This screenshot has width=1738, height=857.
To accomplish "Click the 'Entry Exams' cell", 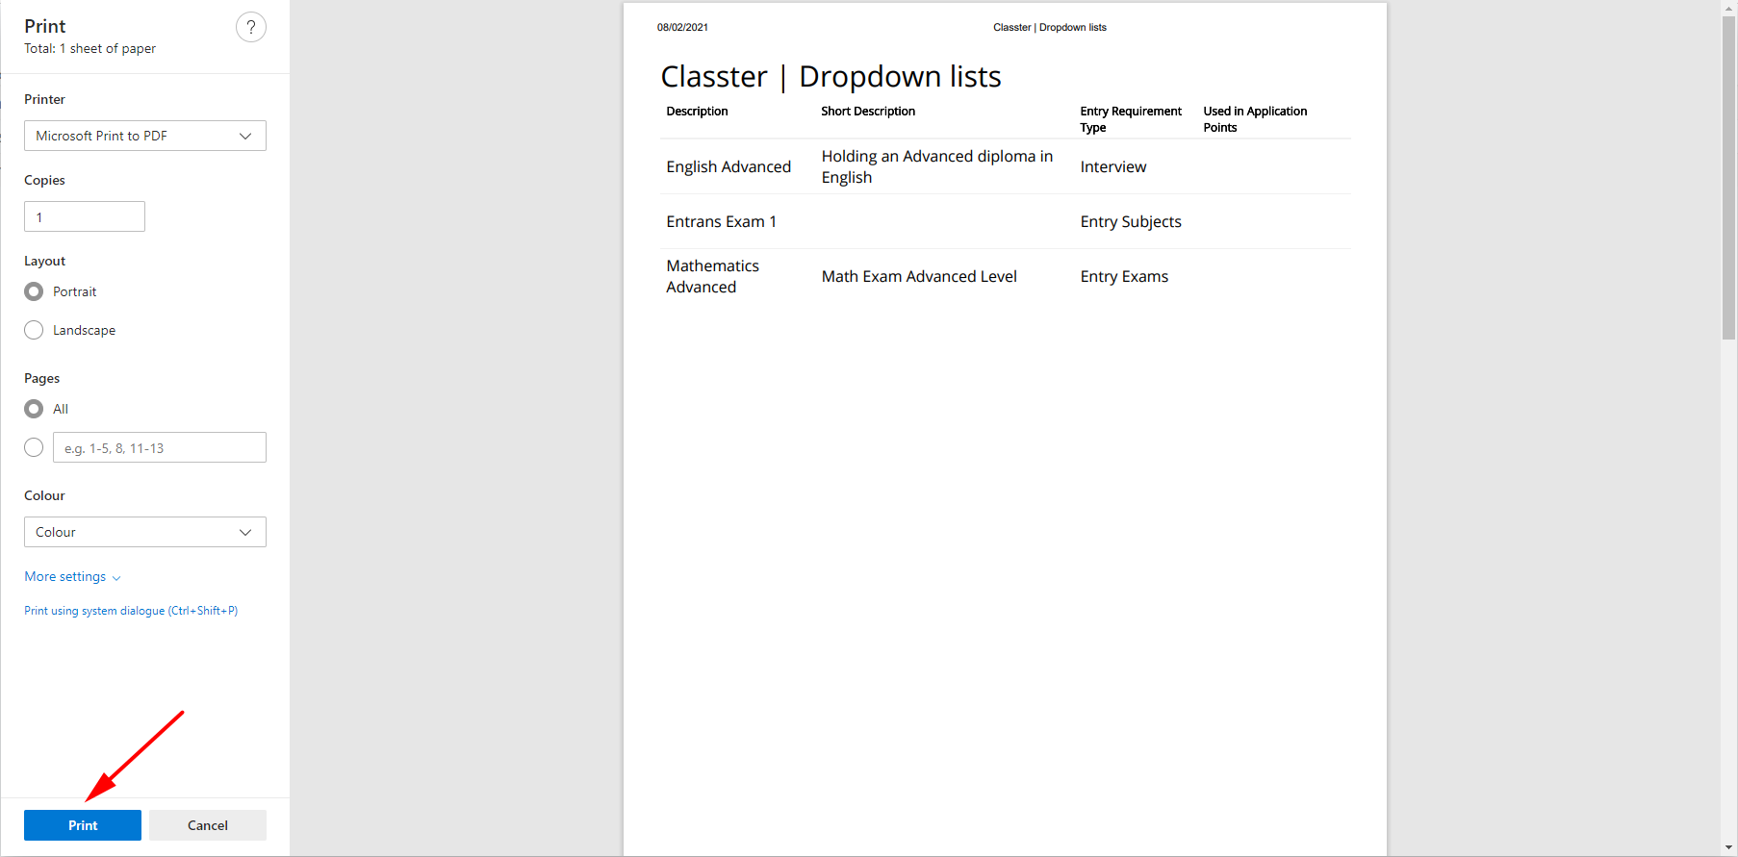I will 1124,276.
